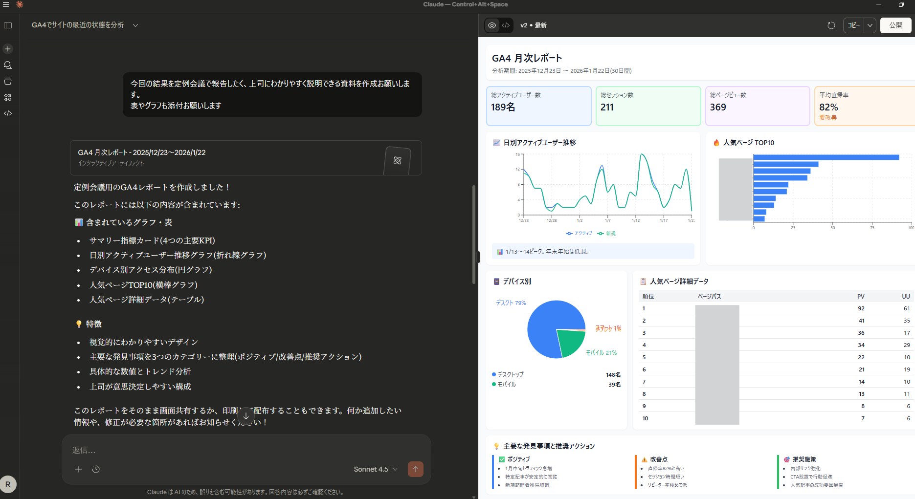
Task: Click the 総ページビュー数 KPI card
Action: pyautogui.click(x=758, y=106)
